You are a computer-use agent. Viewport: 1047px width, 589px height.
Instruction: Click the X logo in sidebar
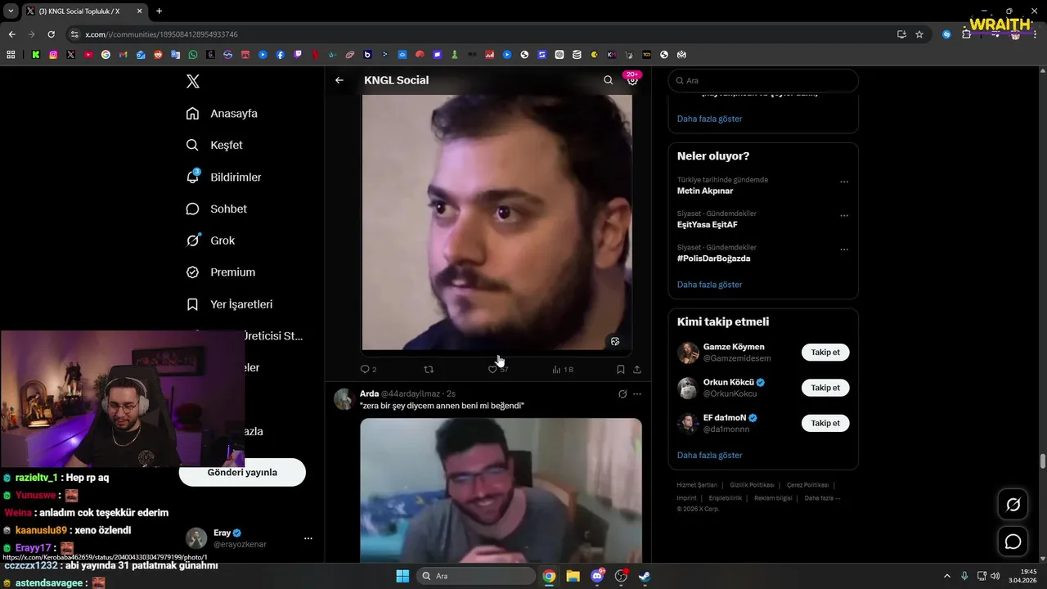coord(192,81)
